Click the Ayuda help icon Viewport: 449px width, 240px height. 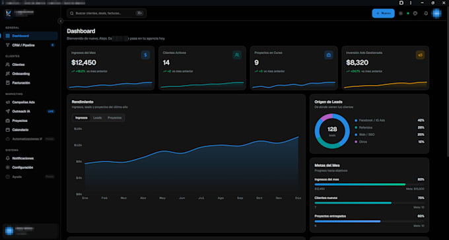pos(8,177)
